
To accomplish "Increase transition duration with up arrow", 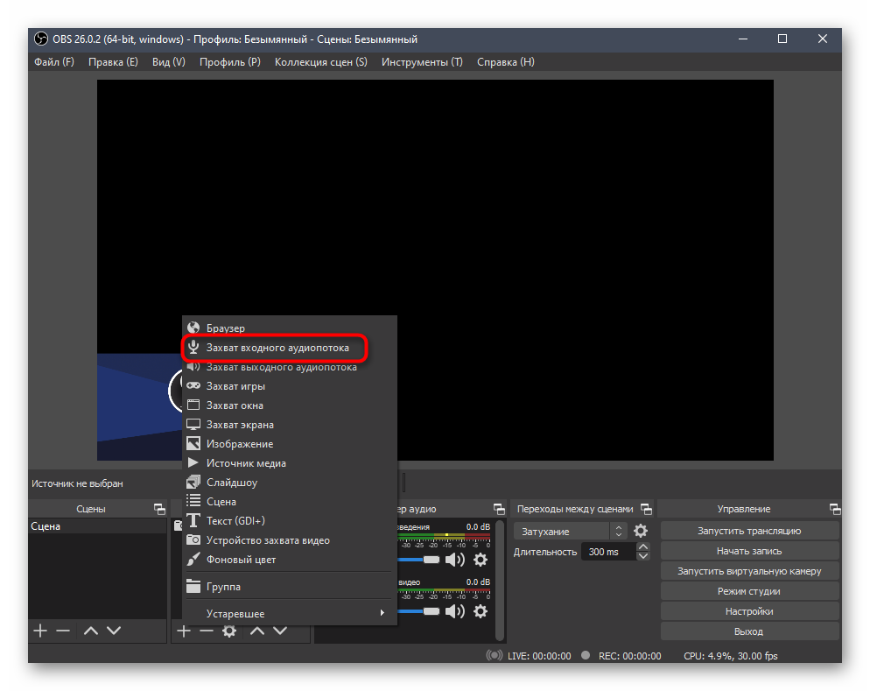I will (x=643, y=546).
